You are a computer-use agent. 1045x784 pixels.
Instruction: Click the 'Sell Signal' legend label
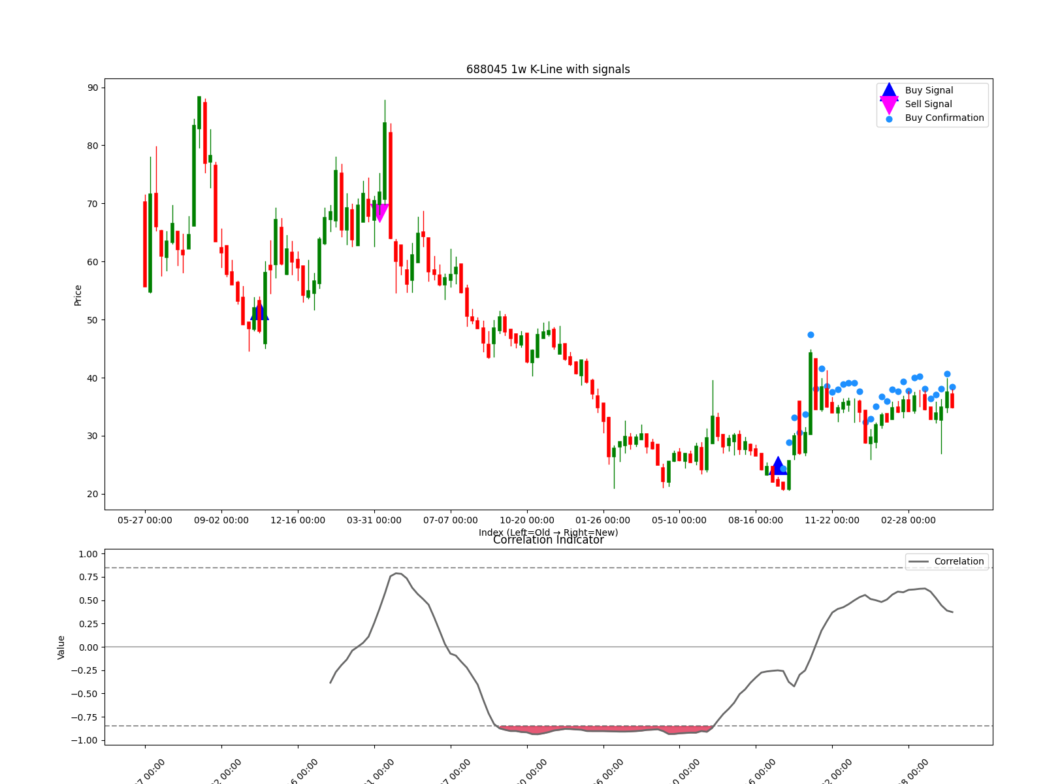pyautogui.click(x=928, y=104)
